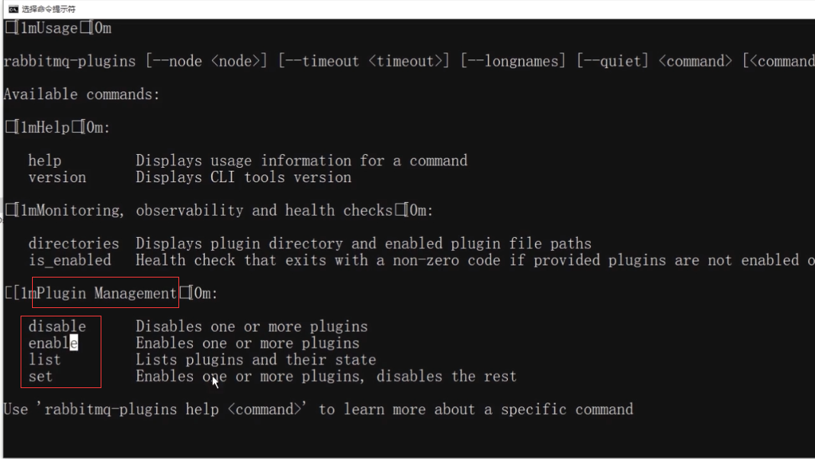Click the 'list' command entry
This screenshot has width=815, height=459.
click(45, 360)
